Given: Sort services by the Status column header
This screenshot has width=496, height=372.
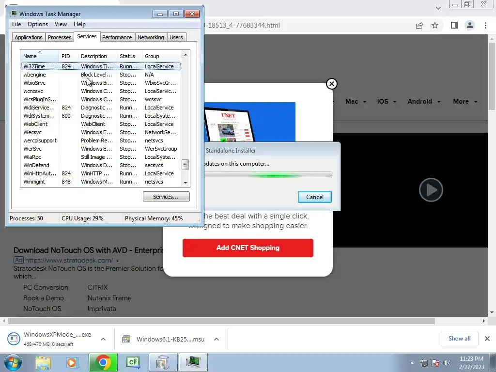Looking at the screenshot, I should point(130,56).
